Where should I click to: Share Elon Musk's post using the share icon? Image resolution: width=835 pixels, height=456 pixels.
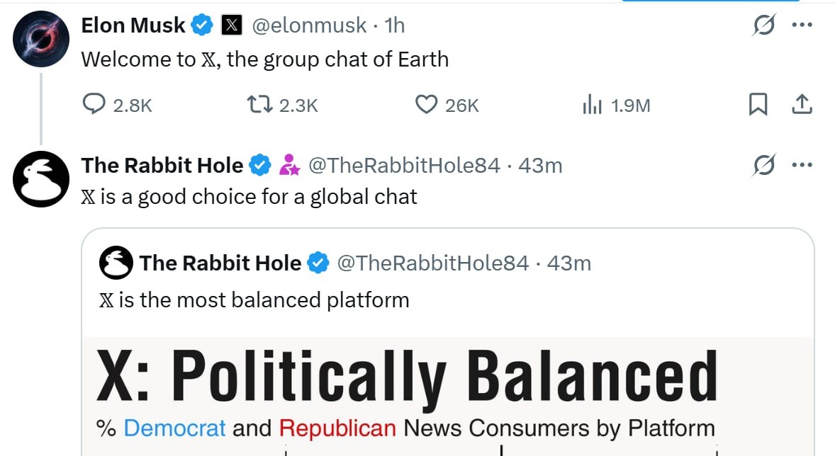click(x=802, y=103)
